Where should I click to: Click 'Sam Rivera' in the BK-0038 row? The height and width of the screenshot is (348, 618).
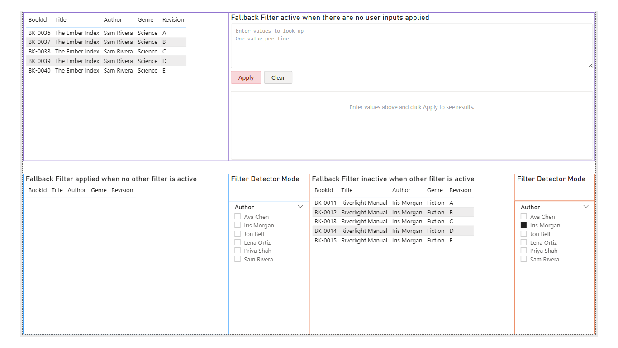pos(118,52)
